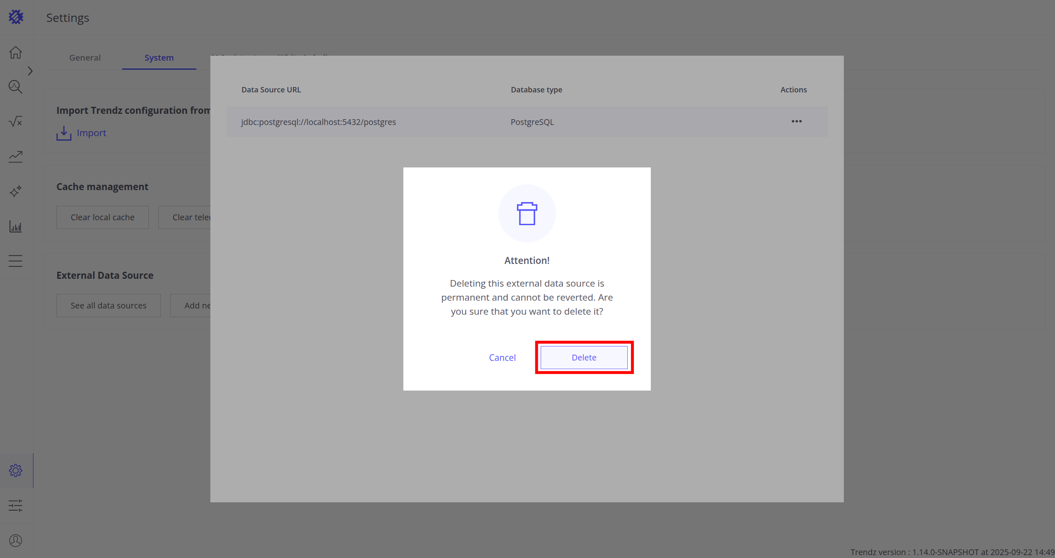Open the Home sidebar icon
This screenshot has width=1055, height=558.
pos(16,52)
